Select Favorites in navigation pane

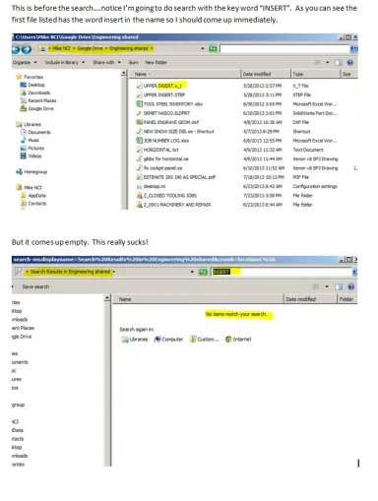click(30, 77)
